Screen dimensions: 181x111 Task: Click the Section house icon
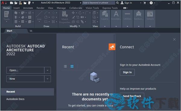point(139,14)
